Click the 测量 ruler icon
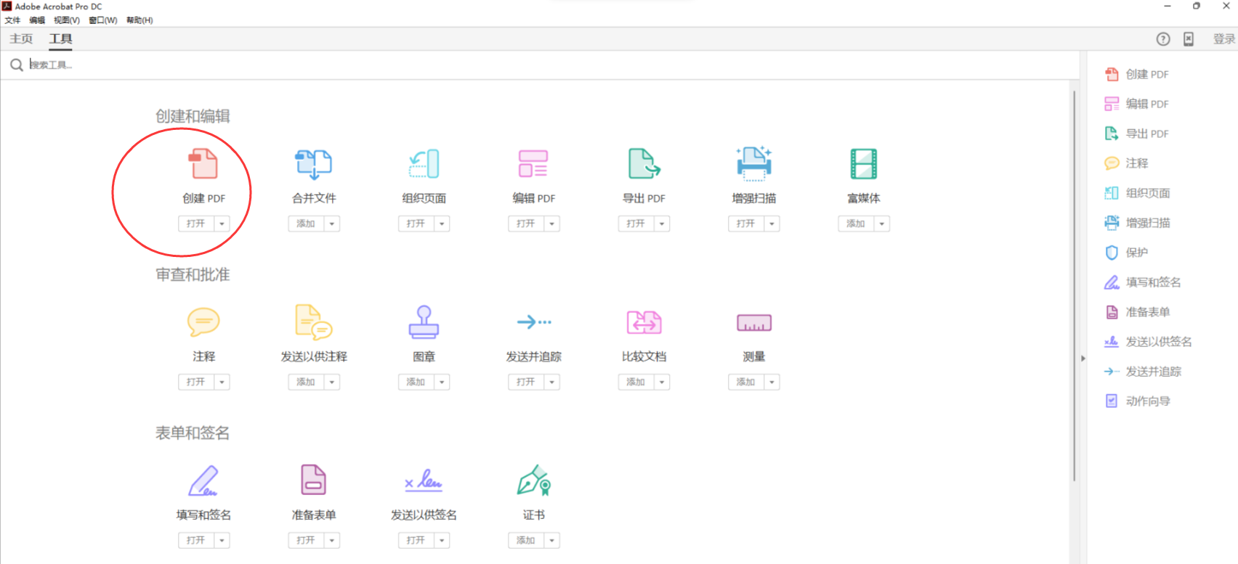1238x564 pixels. pyautogui.click(x=754, y=322)
